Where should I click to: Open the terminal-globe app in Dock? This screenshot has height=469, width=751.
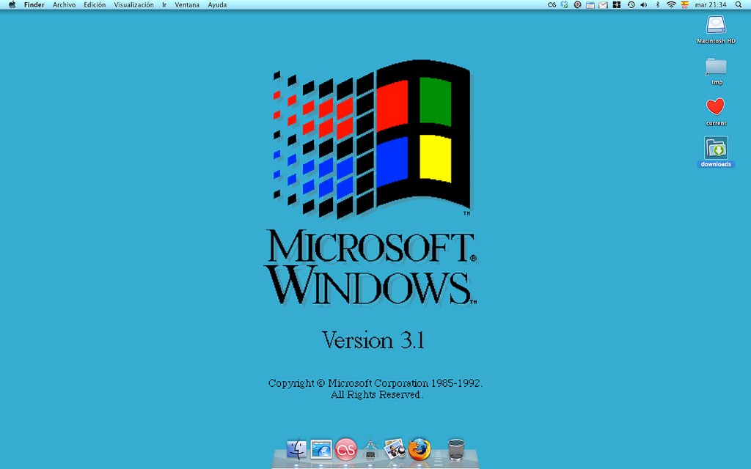pyautogui.click(x=321, y=450)
